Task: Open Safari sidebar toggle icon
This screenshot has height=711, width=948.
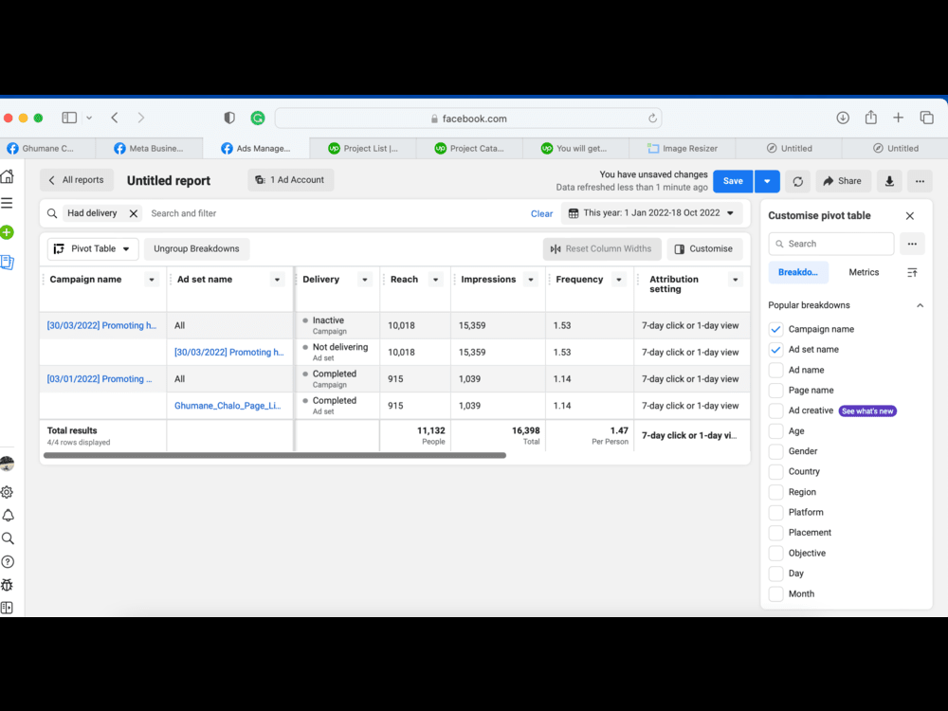Action: click(x=69, y=118)
